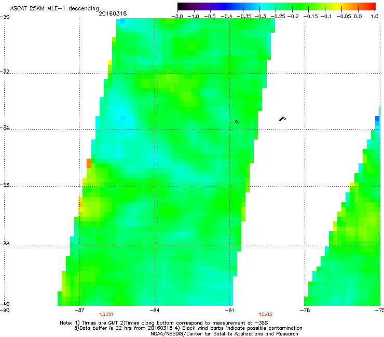
Task: Click the -34 latitude axis label
Action: point(5,128)
